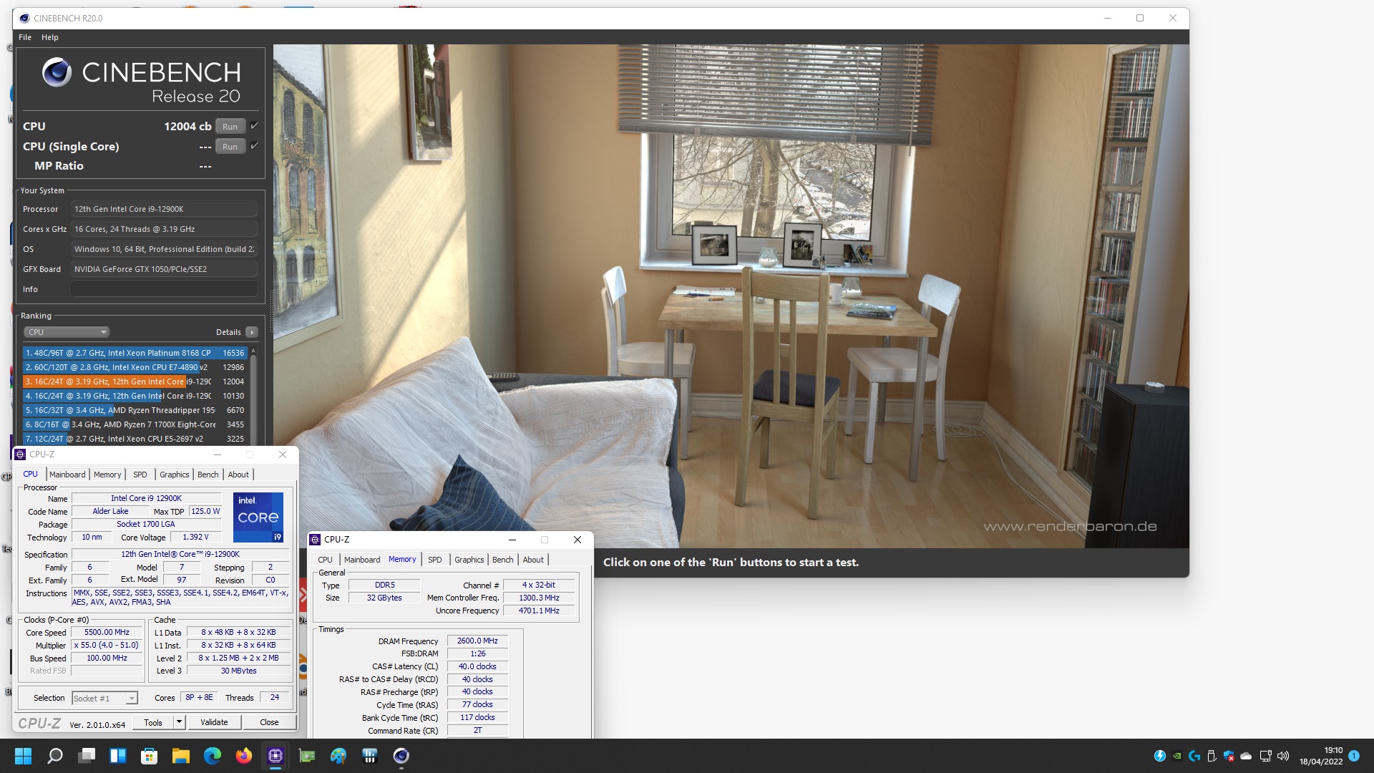Viewport: 1374px width, 773px height.
Task: Click Intel Core i9 logo in CPU-Z
Action: pos(258,517)
